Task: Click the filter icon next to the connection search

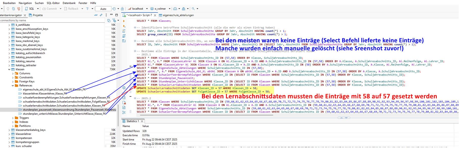Action: (x=114, y=20)
